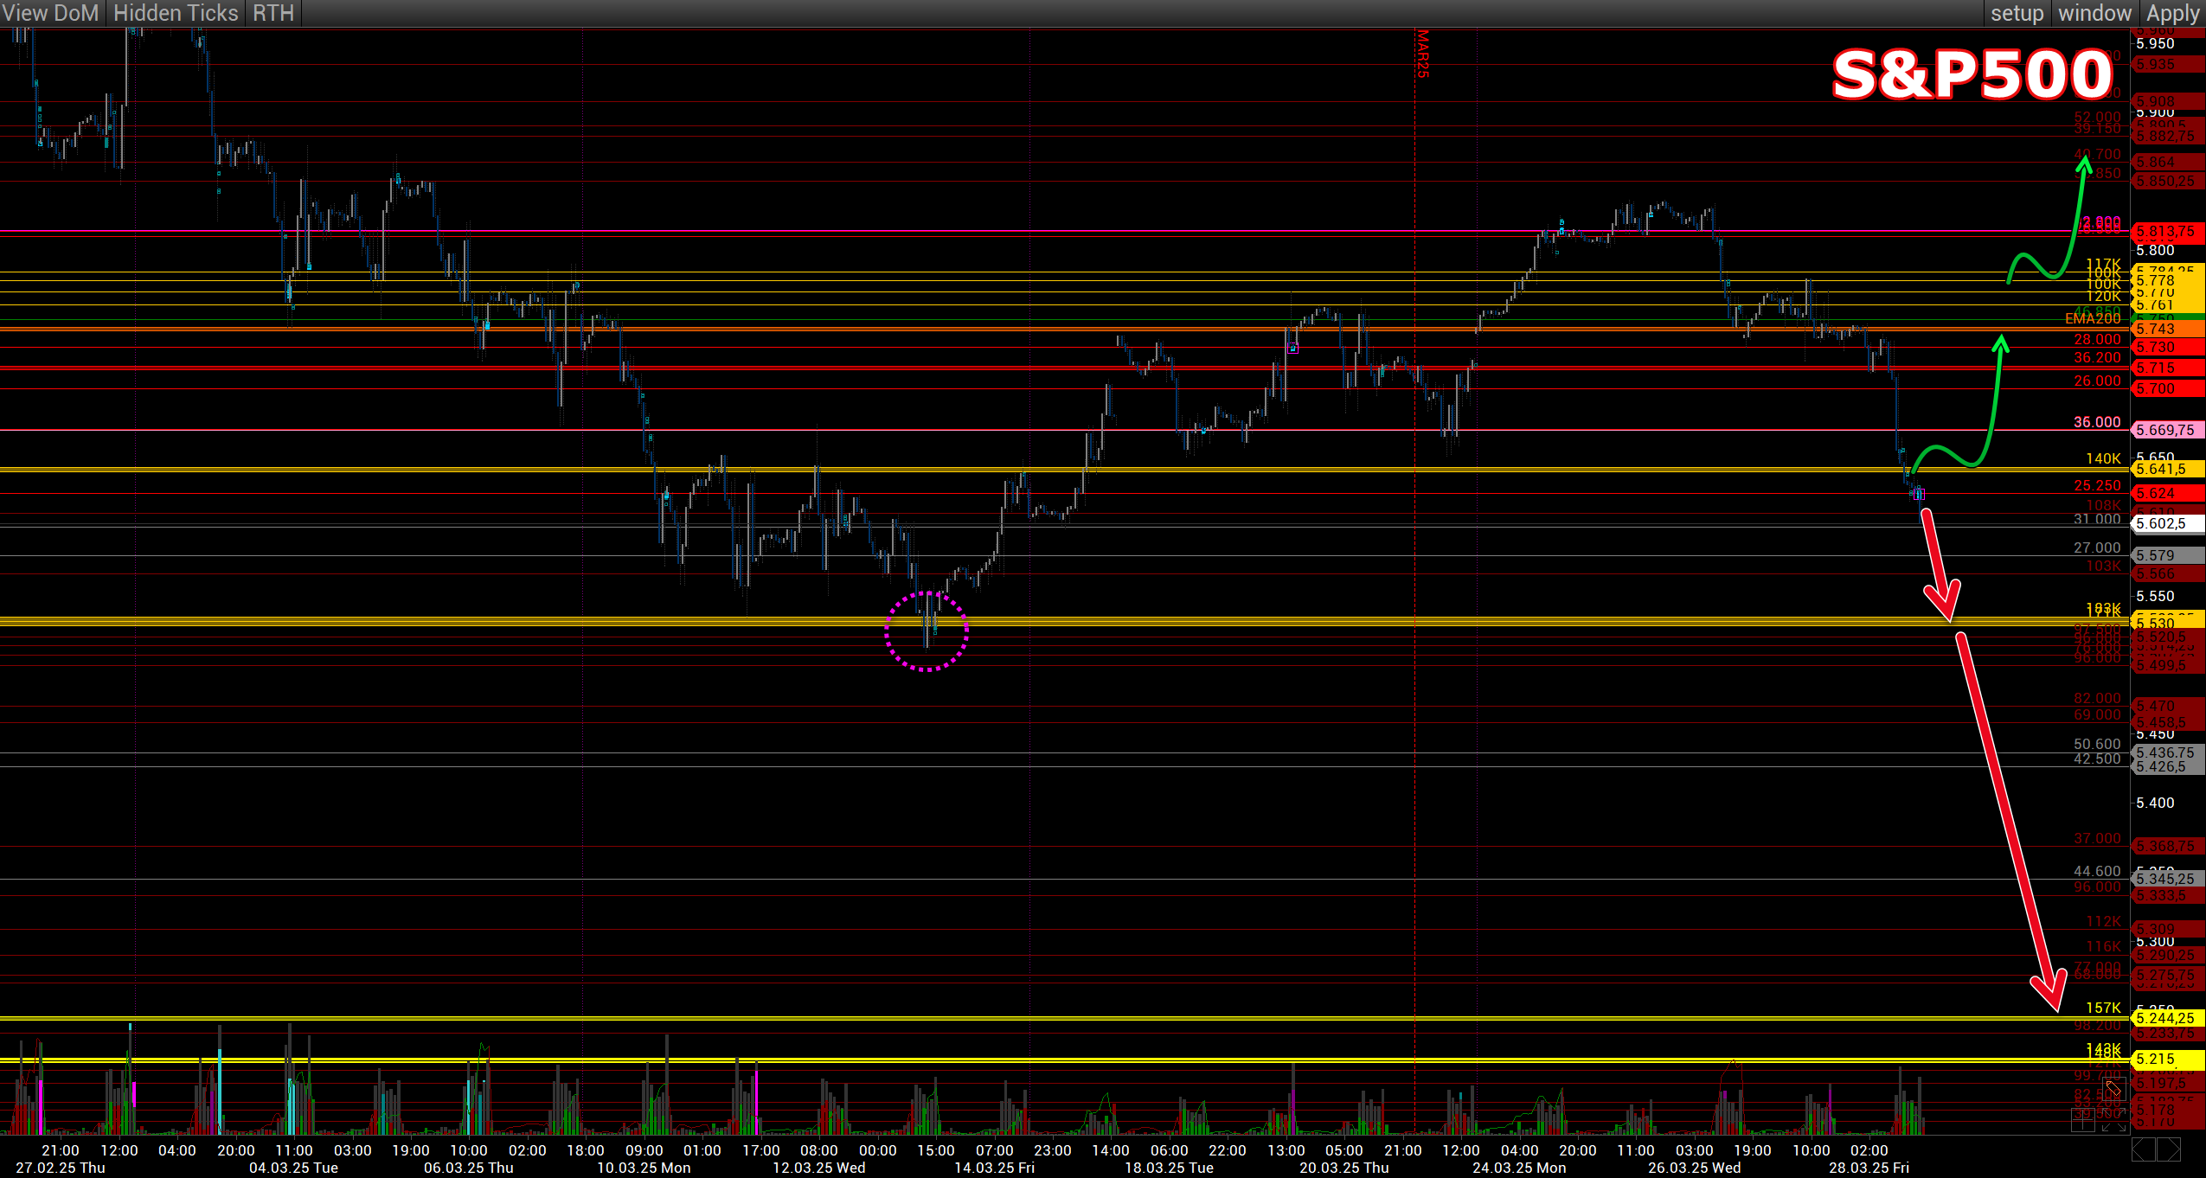Toggle Hidden Ticks display
This screenshot has width=2206, height=1178.
pos(176,13)
